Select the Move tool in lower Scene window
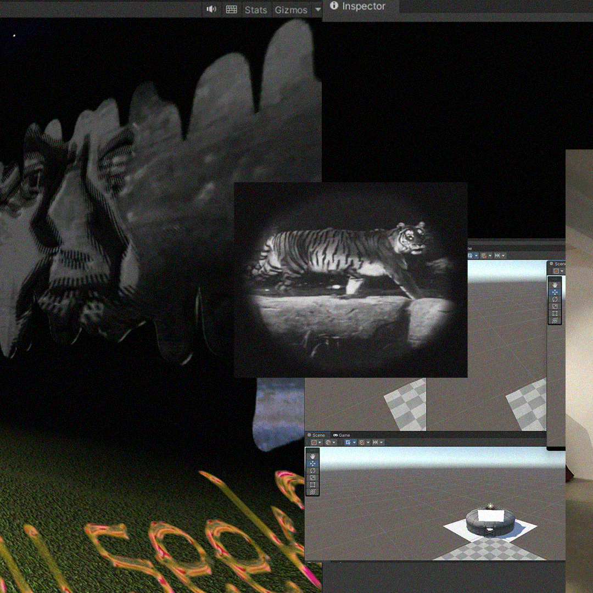Viewport: 593px width, 593px height. (x=312, y=463)
